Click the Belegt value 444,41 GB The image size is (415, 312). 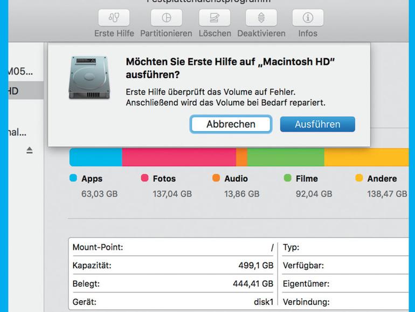click(253, 283)
